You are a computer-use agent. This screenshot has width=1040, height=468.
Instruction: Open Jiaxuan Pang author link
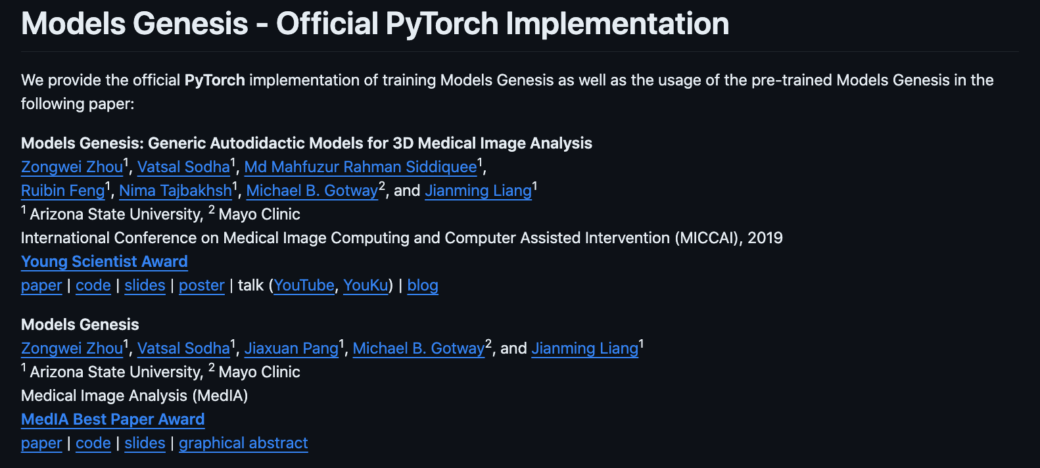(x=291, y=348)
